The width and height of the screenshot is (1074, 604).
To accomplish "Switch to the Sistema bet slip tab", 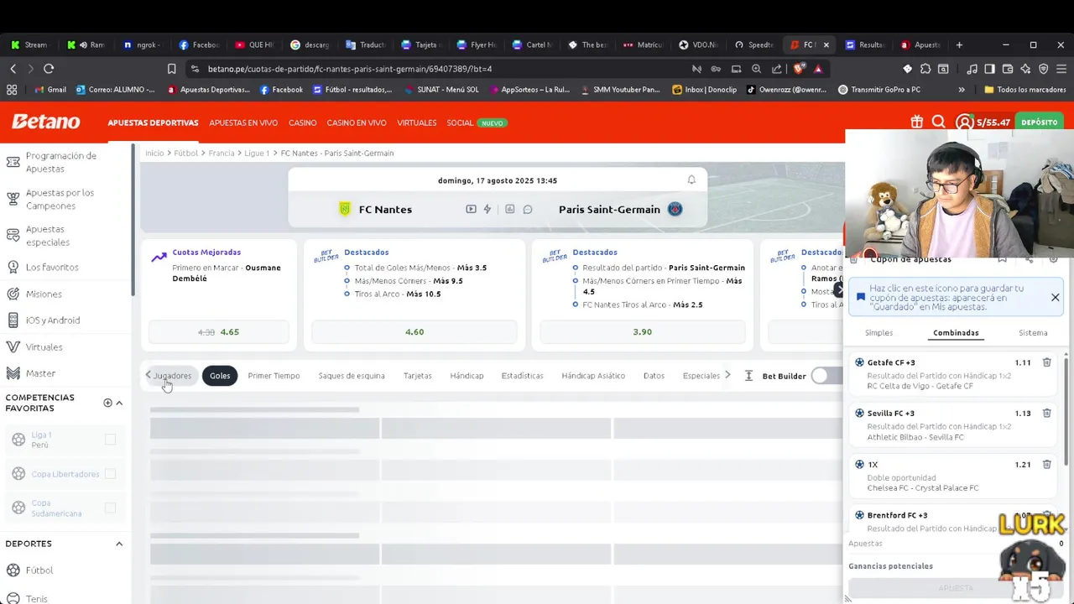I will point(1033,333).
